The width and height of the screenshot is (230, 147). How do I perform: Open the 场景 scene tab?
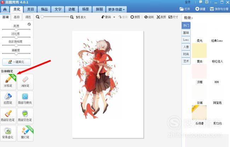tap(85, 10)
